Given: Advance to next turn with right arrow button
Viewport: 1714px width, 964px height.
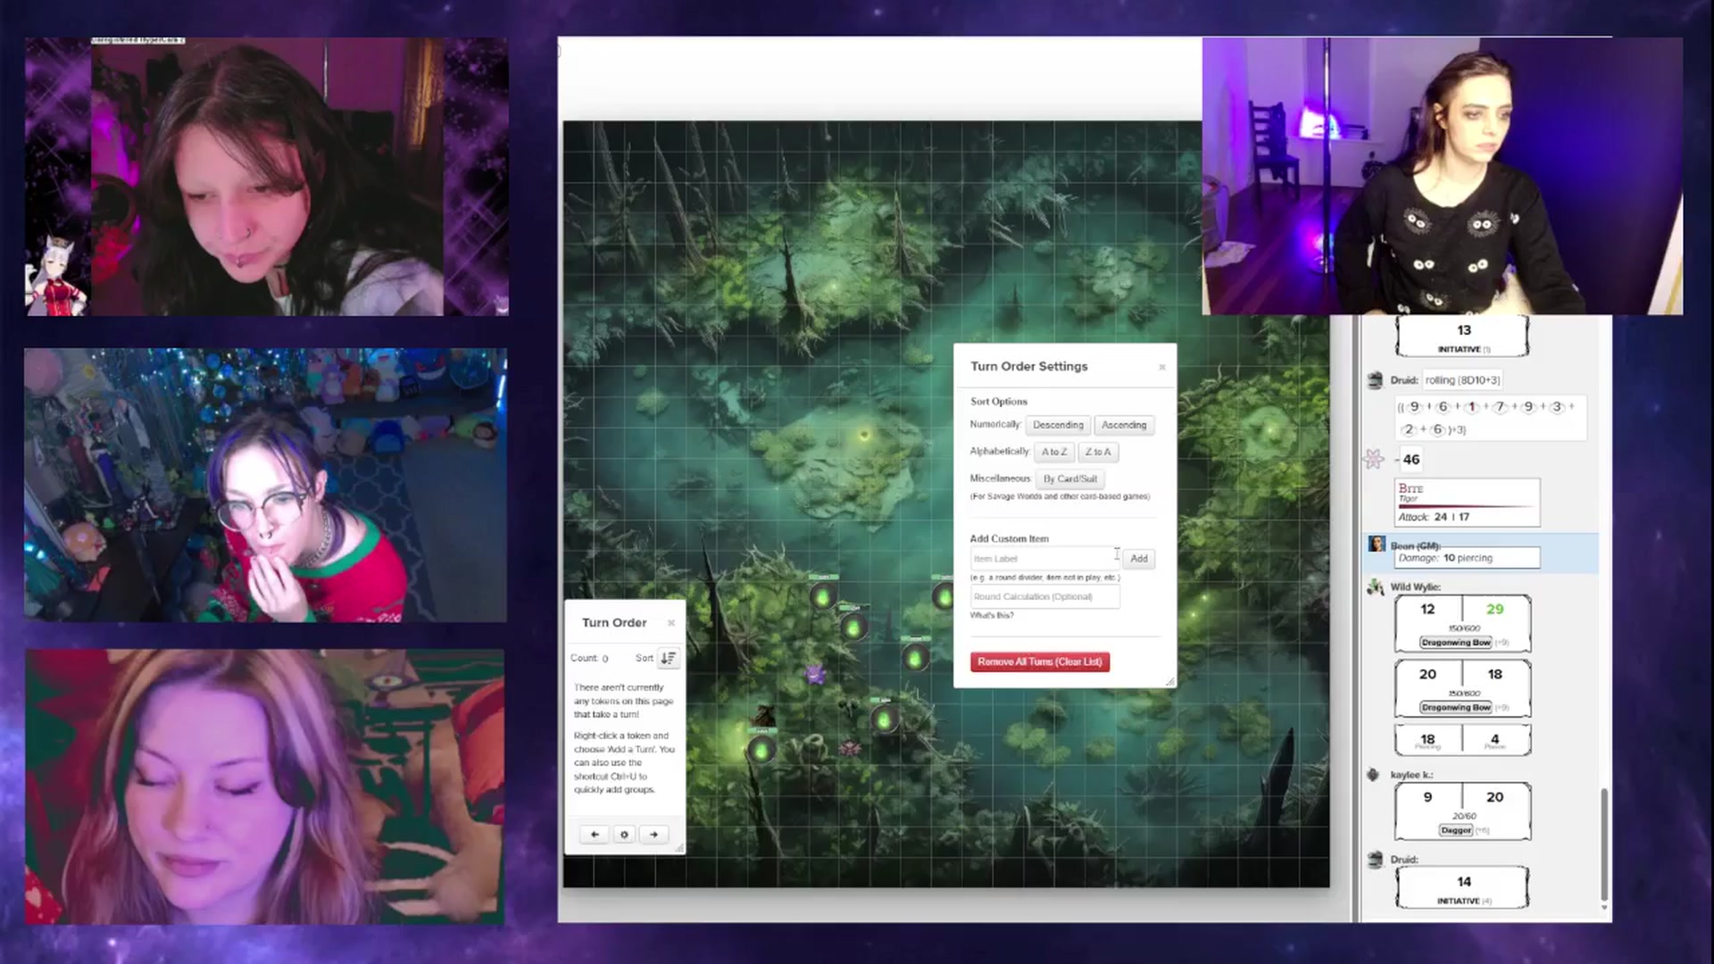Looking at the screenshot, I should pos(653,835).
